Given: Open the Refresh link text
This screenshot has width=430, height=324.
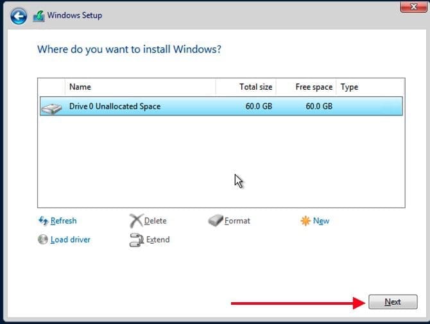Looking at the screenshot, I should [x=64, y=221].
